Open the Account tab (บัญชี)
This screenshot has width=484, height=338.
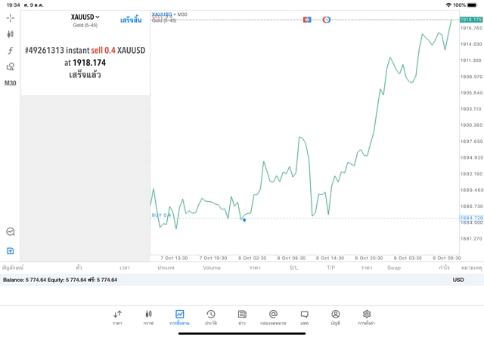click(x=335, y=317)
